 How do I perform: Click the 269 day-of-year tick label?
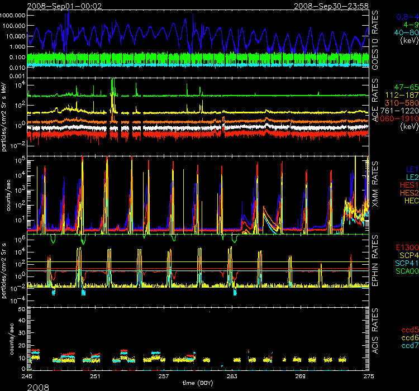[300, 376]
